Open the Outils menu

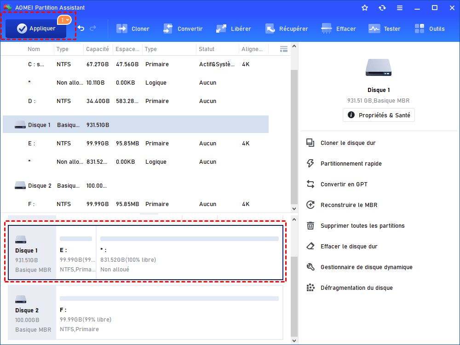430,29
